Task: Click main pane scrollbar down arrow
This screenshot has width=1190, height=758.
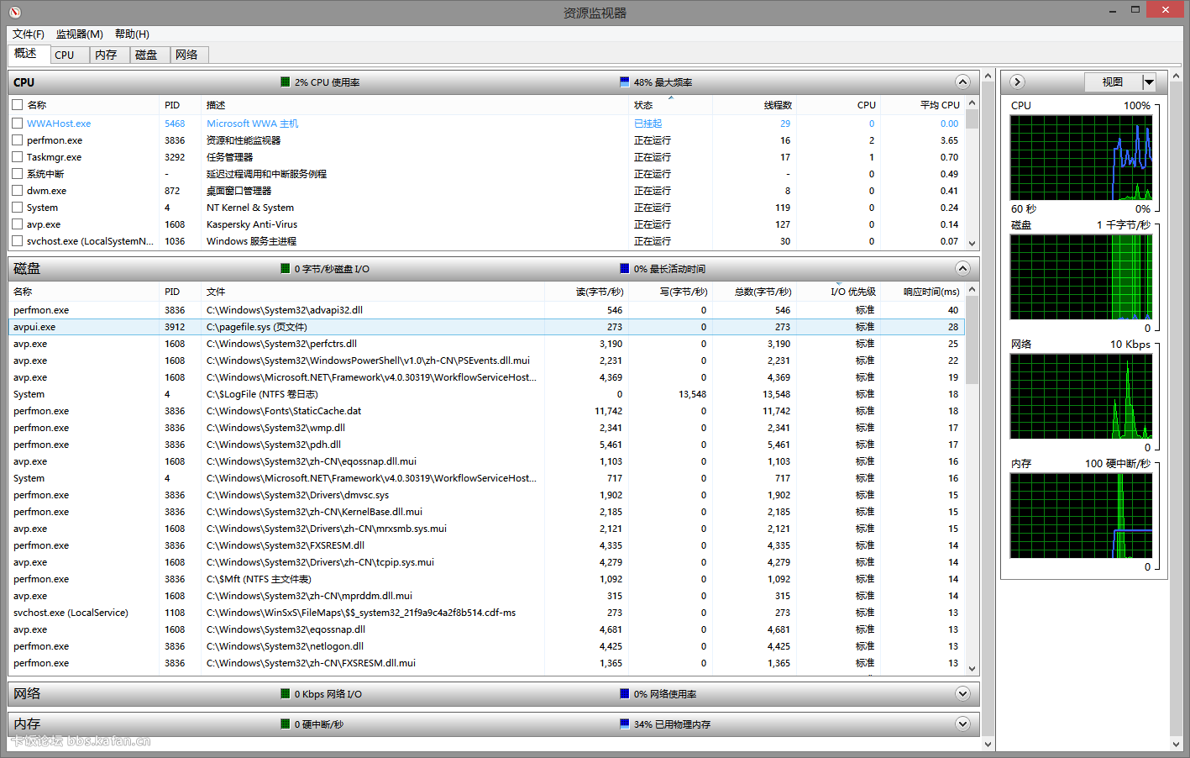Action: pyautogui.click(x=988, y=744)
